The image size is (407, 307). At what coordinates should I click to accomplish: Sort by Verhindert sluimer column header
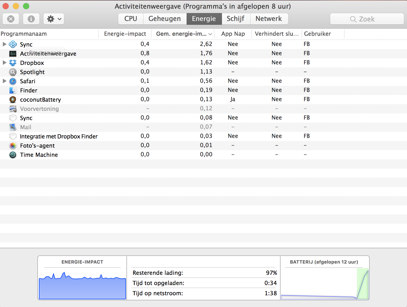click(277, 34)
